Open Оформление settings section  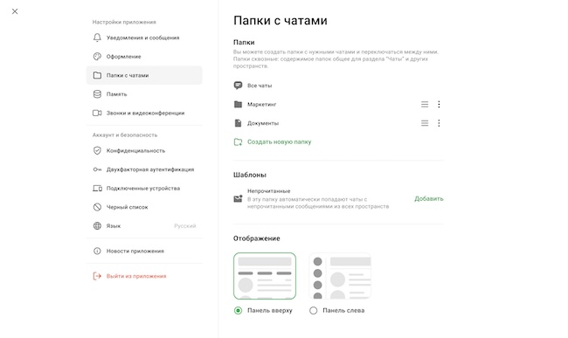144,57
